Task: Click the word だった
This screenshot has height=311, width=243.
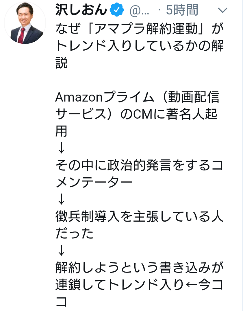Action: (x=75, y=233)
